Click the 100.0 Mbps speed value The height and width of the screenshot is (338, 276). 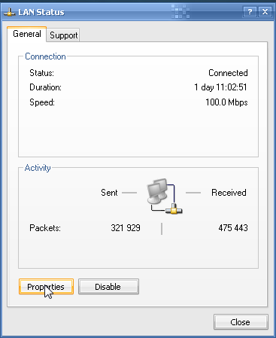click(x=226, y=102)
